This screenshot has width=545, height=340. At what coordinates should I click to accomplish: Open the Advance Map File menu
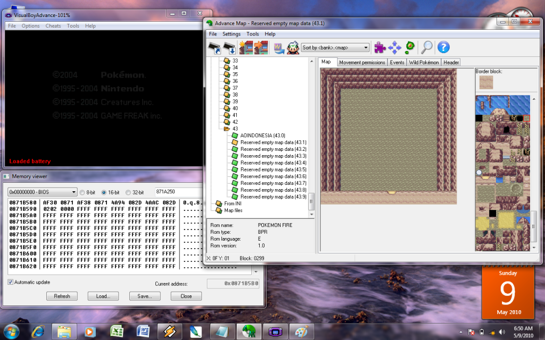(213, 33)
